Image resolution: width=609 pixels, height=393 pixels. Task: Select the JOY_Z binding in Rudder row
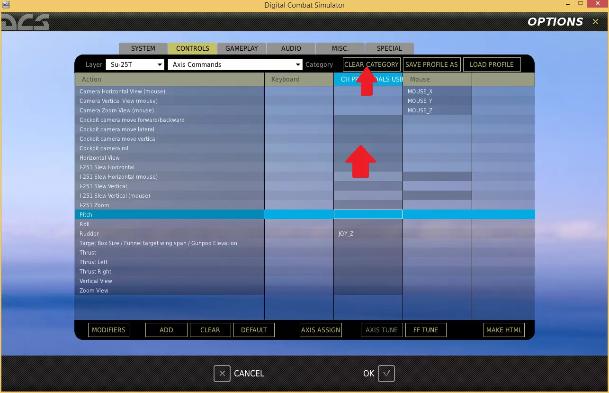[368, 234]
